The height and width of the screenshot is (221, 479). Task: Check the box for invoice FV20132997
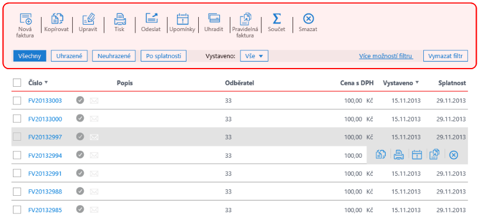pyautogui.click(x=17, y=137)
